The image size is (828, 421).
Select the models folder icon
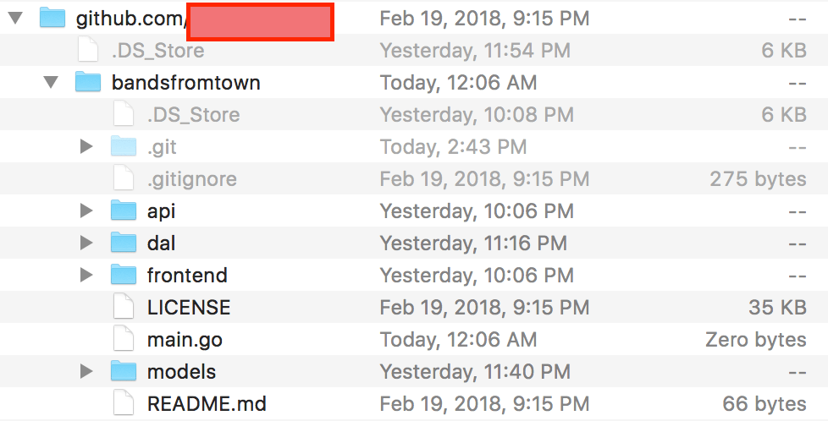click(124, 371)
